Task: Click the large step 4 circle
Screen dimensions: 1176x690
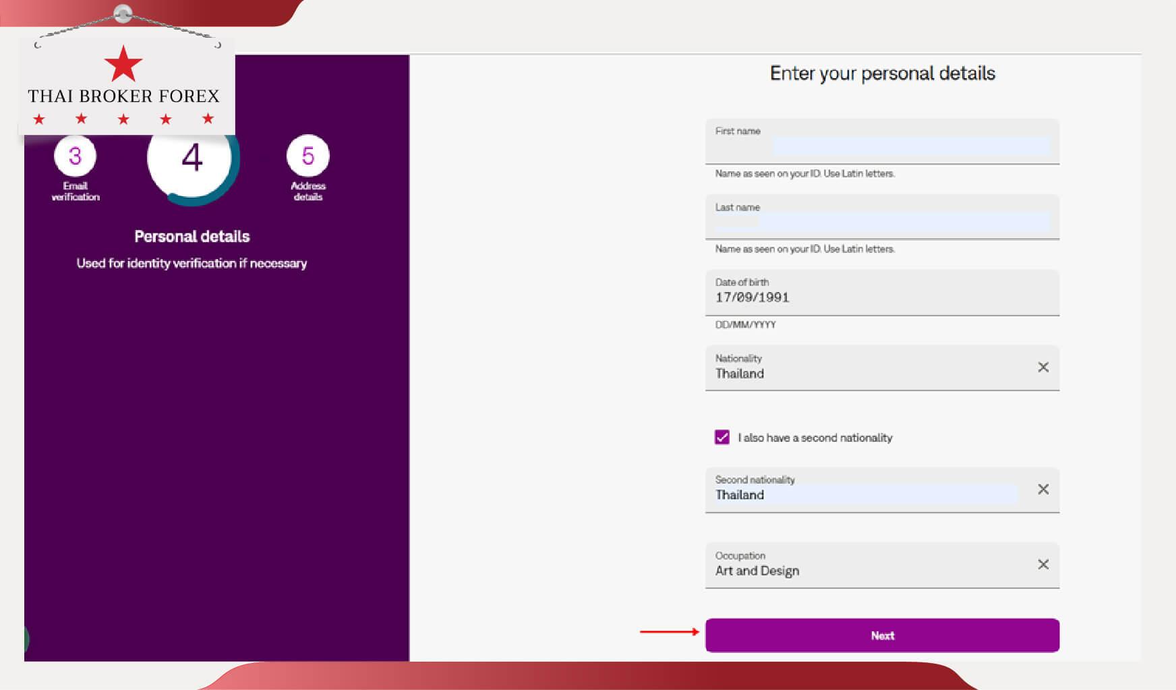Action: pos(192,159)
